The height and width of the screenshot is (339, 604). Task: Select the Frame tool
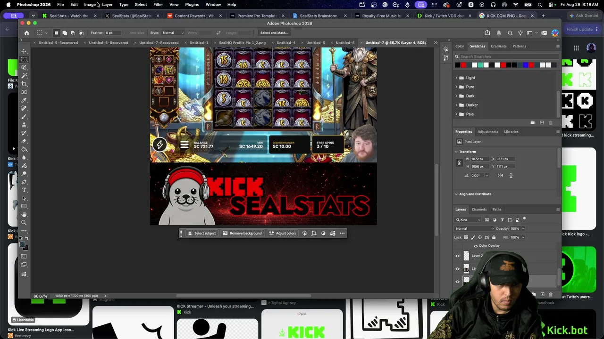click(24, 92)
